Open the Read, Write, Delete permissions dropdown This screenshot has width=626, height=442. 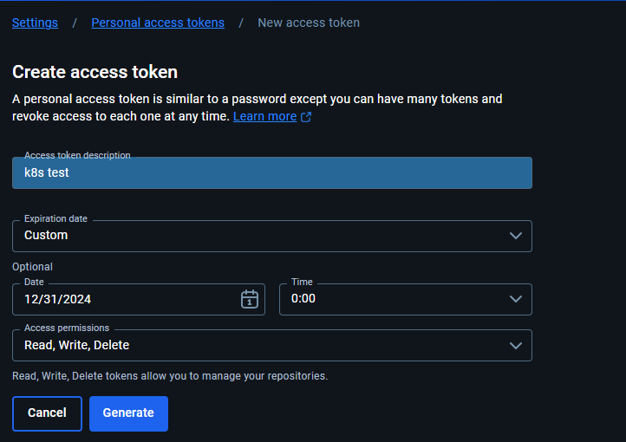coord(272,346)
